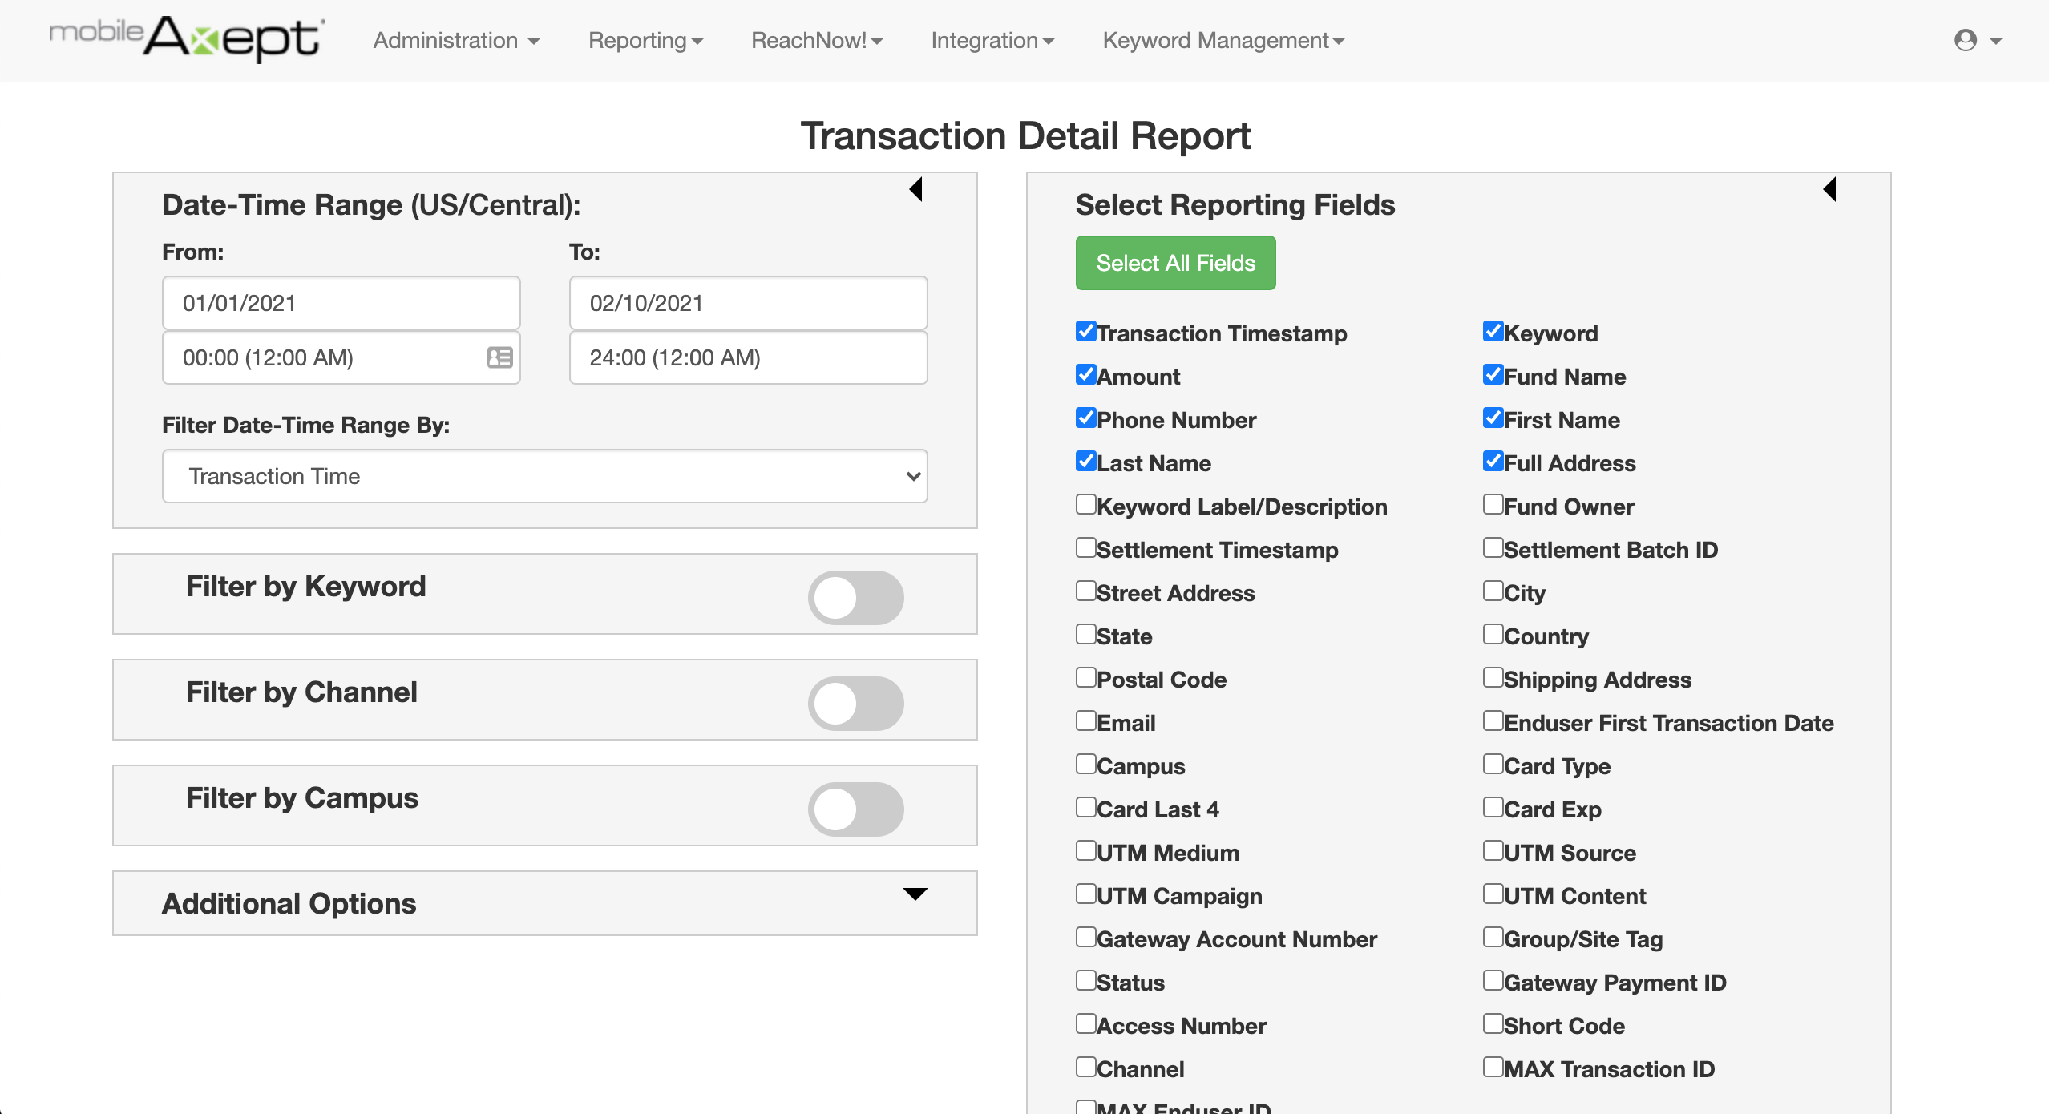Open the user account profile icon
The height and width of the screenshot is (1114, 2049).
[x=1965, y=40]
